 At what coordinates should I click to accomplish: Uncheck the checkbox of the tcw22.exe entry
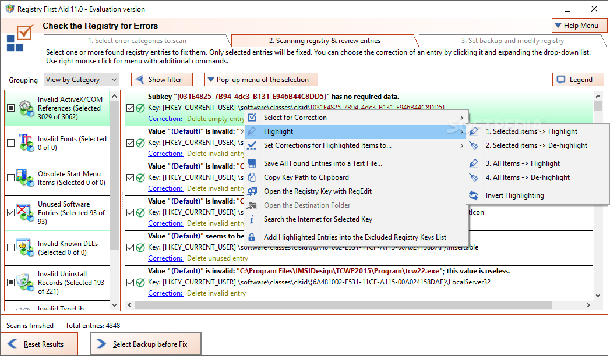tap(131, 283)
